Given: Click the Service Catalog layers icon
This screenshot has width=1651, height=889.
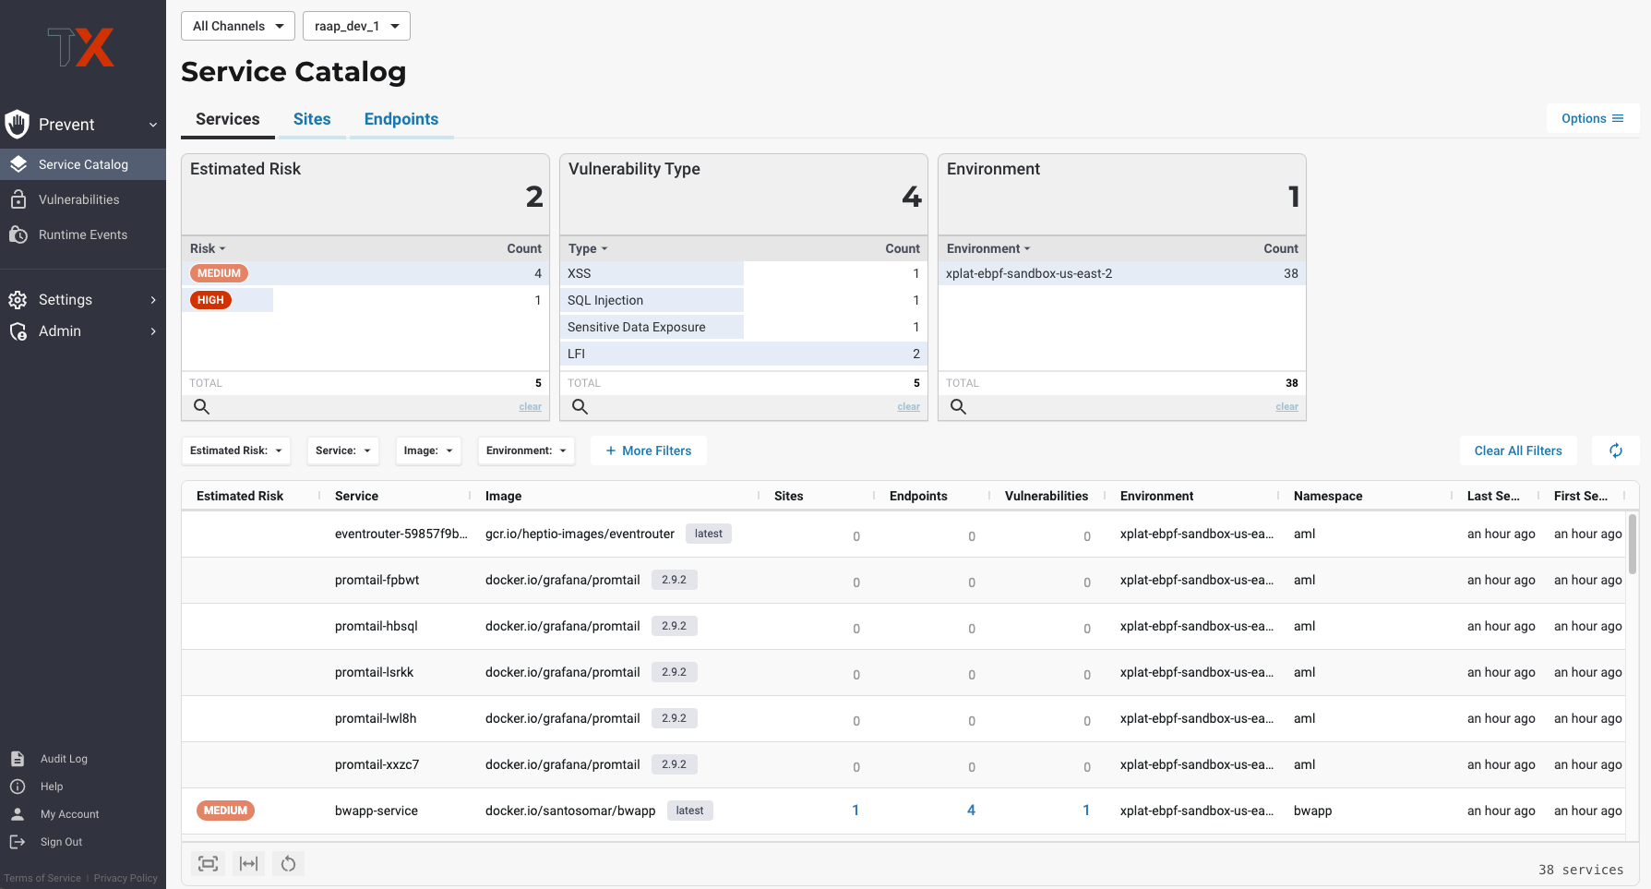Looking at the screenshot, I should coord(18,164).
